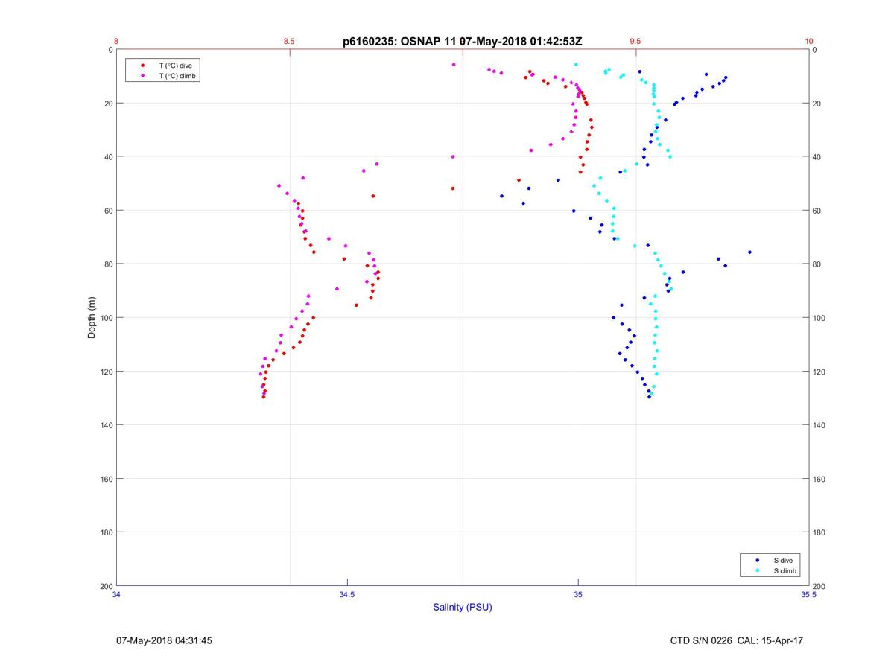
Task: Click the right-axis depth tick label "60"
Action: pos(817,211)
